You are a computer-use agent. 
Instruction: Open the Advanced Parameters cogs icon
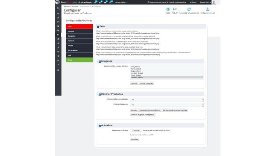[x=58, y=52]
